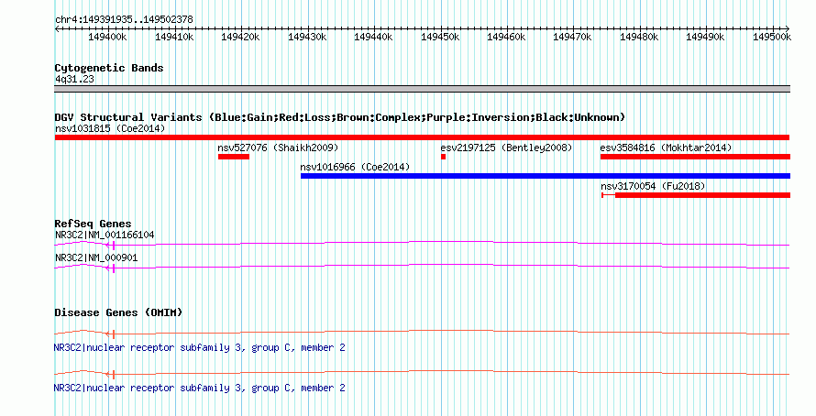Click the 149490k ruler tick label
Screen dimensions: 816x416
(705, 37)
